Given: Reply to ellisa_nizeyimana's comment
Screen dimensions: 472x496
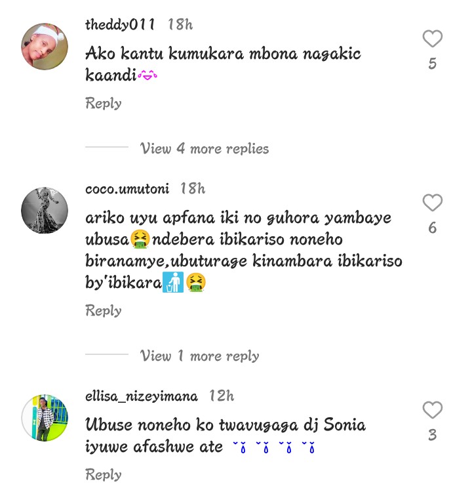Looking at the screenshot, I should [x=104, y=474].
